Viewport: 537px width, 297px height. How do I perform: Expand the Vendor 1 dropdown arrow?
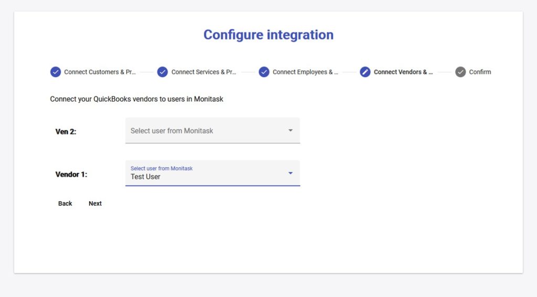click(x=291, y=173)
